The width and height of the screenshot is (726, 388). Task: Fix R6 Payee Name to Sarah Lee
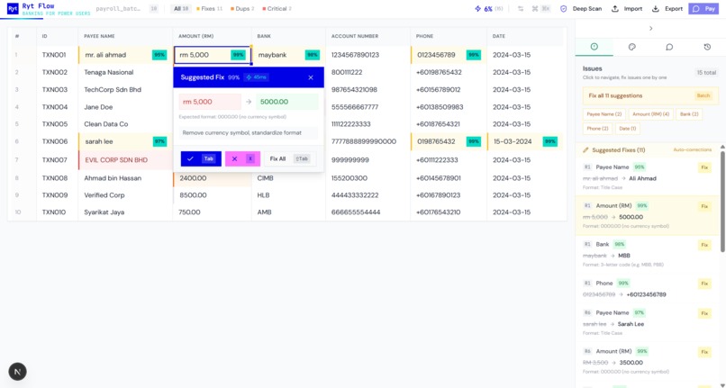click(704, 313)
